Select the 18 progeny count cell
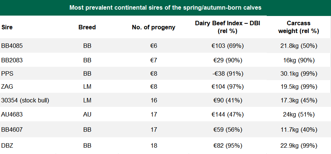Viewport: 331px width, 154px height. pyautogui.click(x=153, y=144)
